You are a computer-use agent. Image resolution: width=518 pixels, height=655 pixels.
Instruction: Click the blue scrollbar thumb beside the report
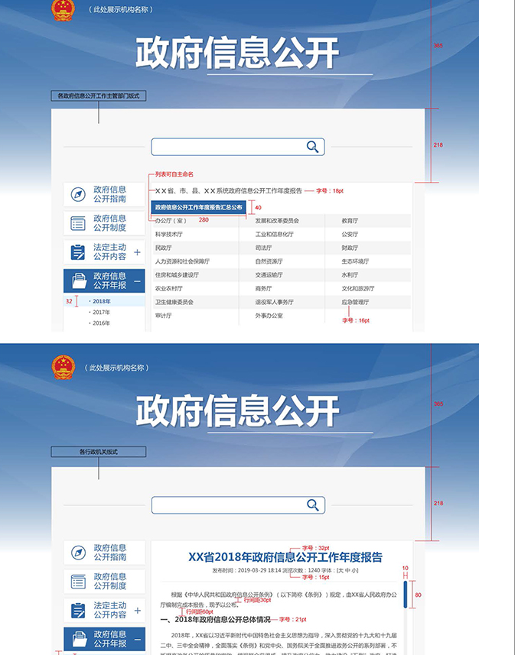click(405, 595)
